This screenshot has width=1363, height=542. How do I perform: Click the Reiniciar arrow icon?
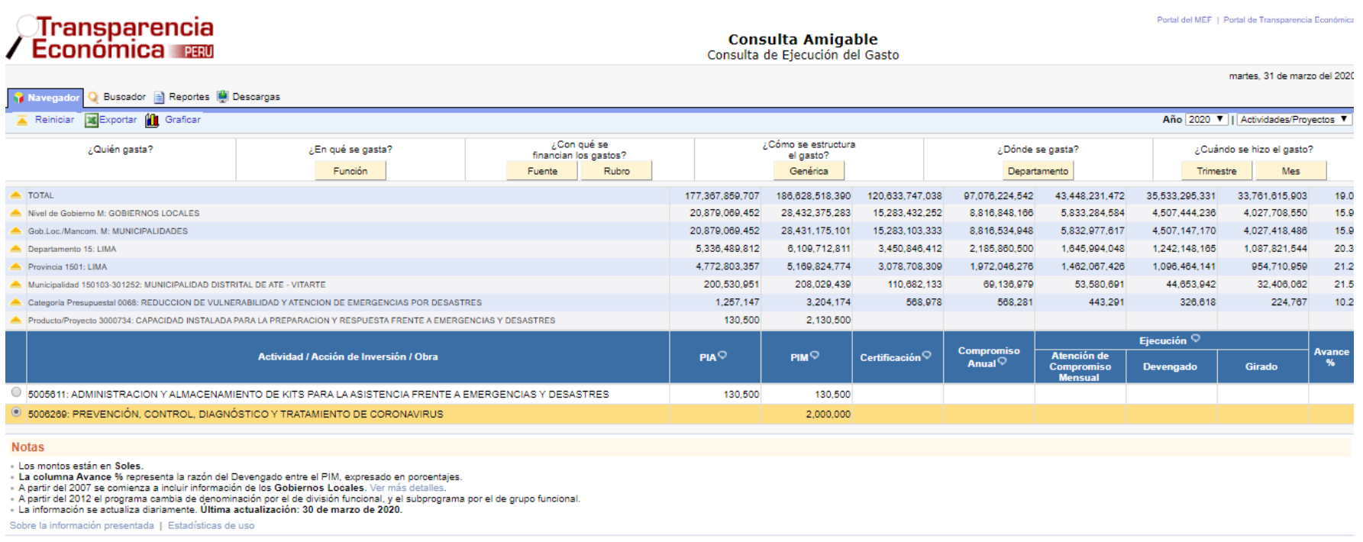point(22,120)
